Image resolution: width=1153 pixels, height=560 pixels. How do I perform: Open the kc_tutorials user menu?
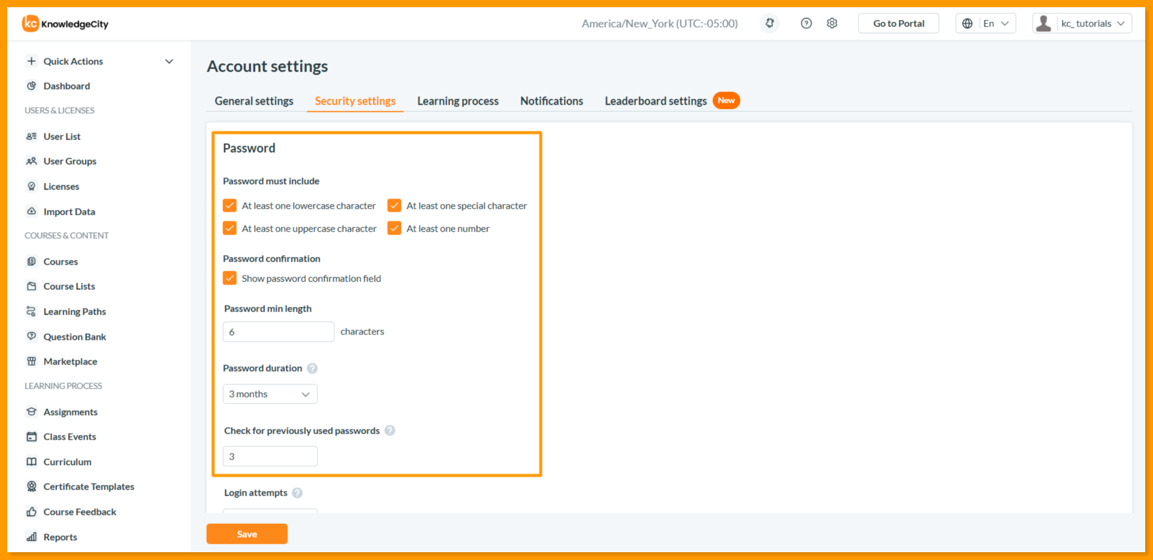point(1082,23)
